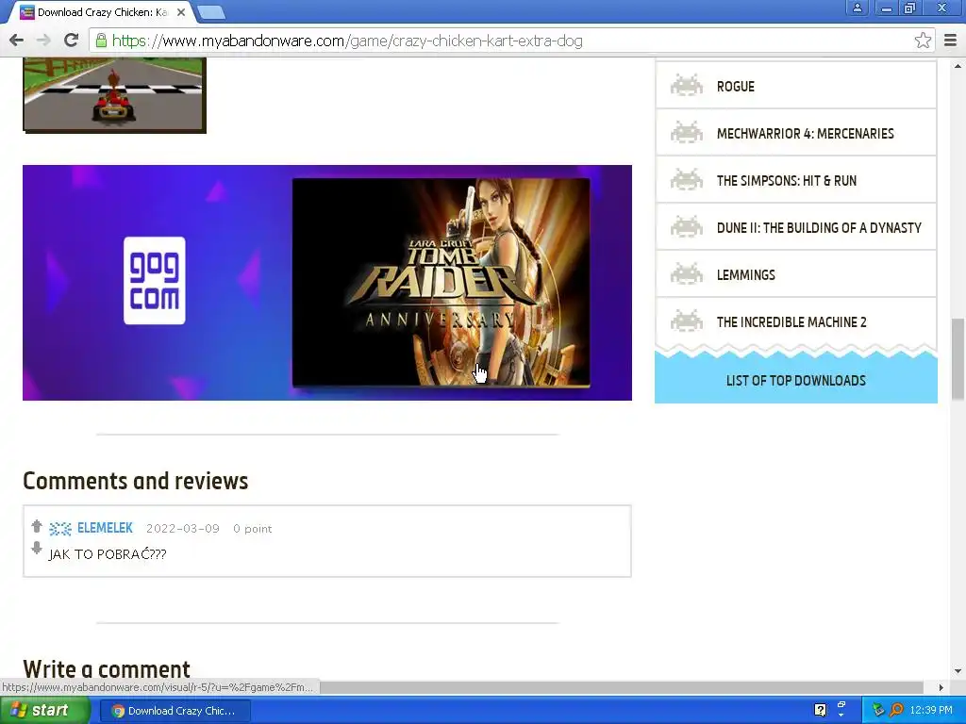The image size is (966, 724).
Task: Click the Write a comment heading
Action: (x=107, y=668)
